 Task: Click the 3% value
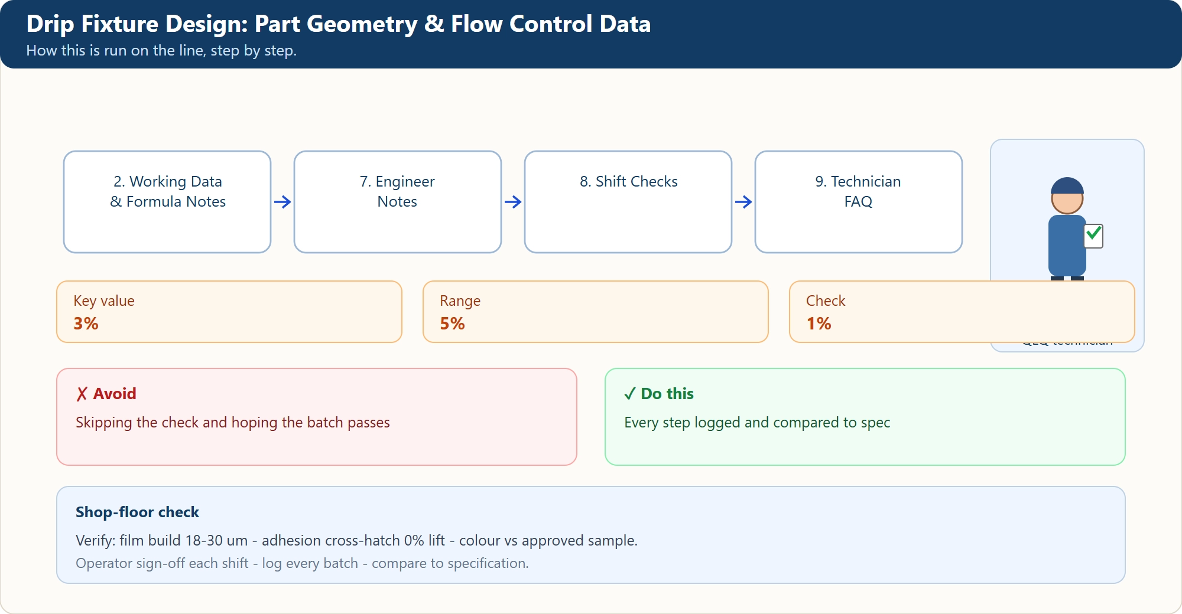click(x=86, y=324)
